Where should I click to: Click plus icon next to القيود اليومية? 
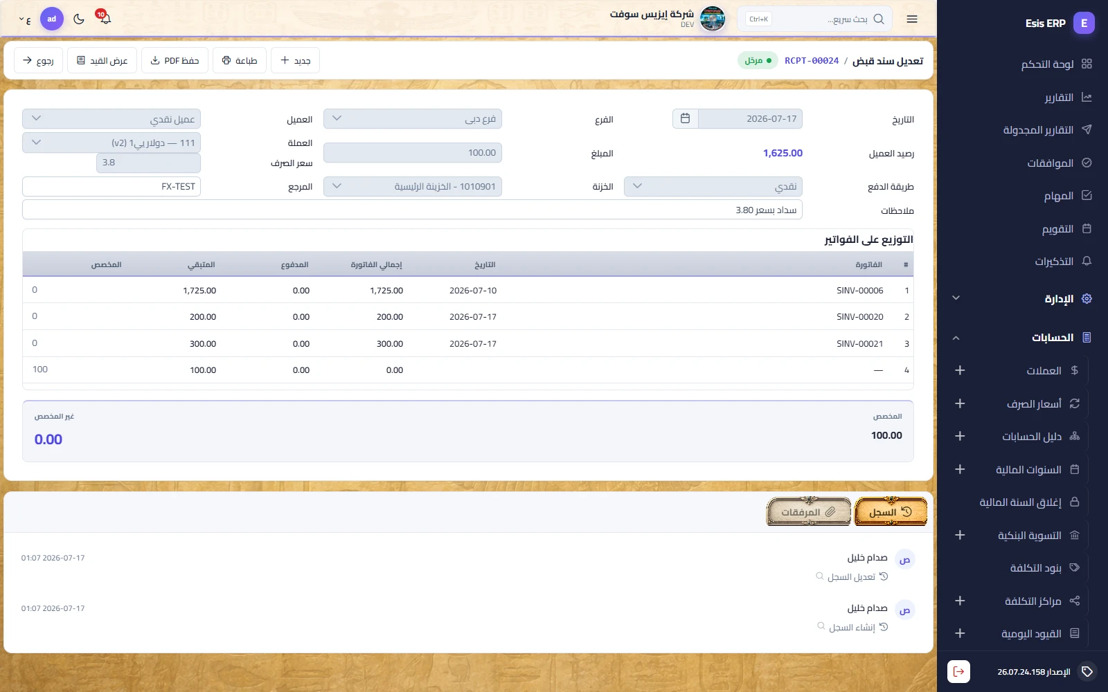(960, 633)
